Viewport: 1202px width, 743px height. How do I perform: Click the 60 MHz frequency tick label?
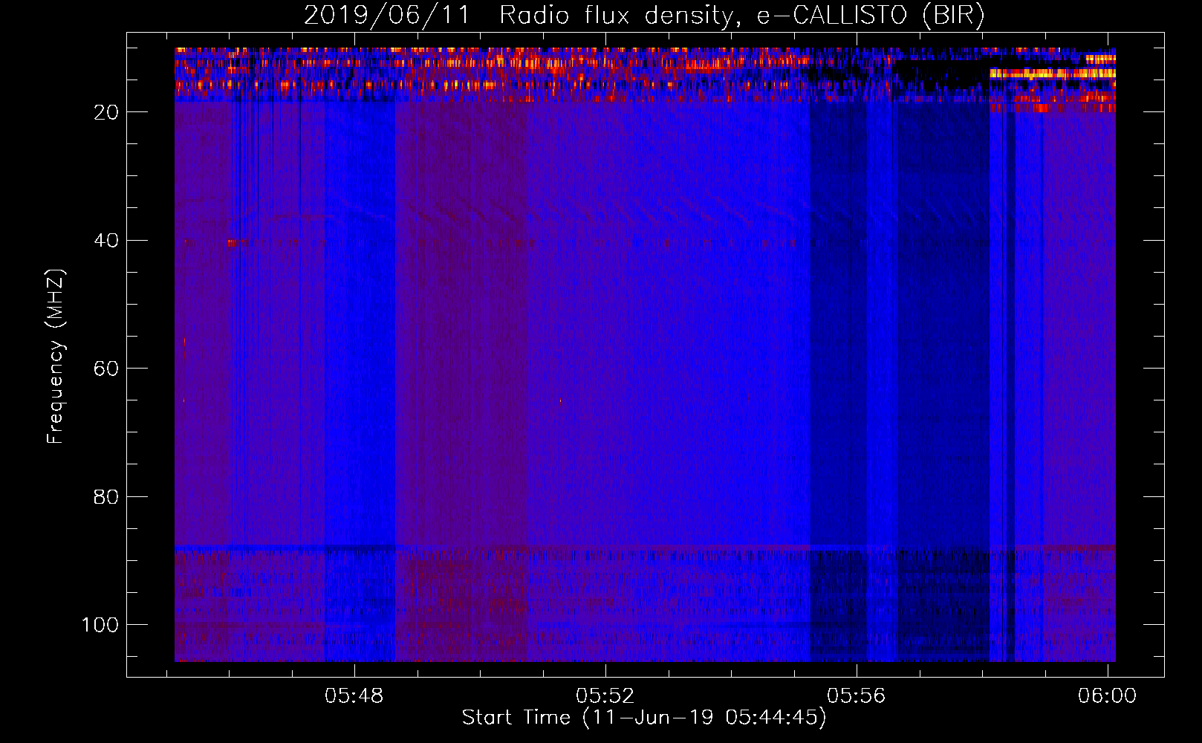pyautogui.click(x=106, y=369)
